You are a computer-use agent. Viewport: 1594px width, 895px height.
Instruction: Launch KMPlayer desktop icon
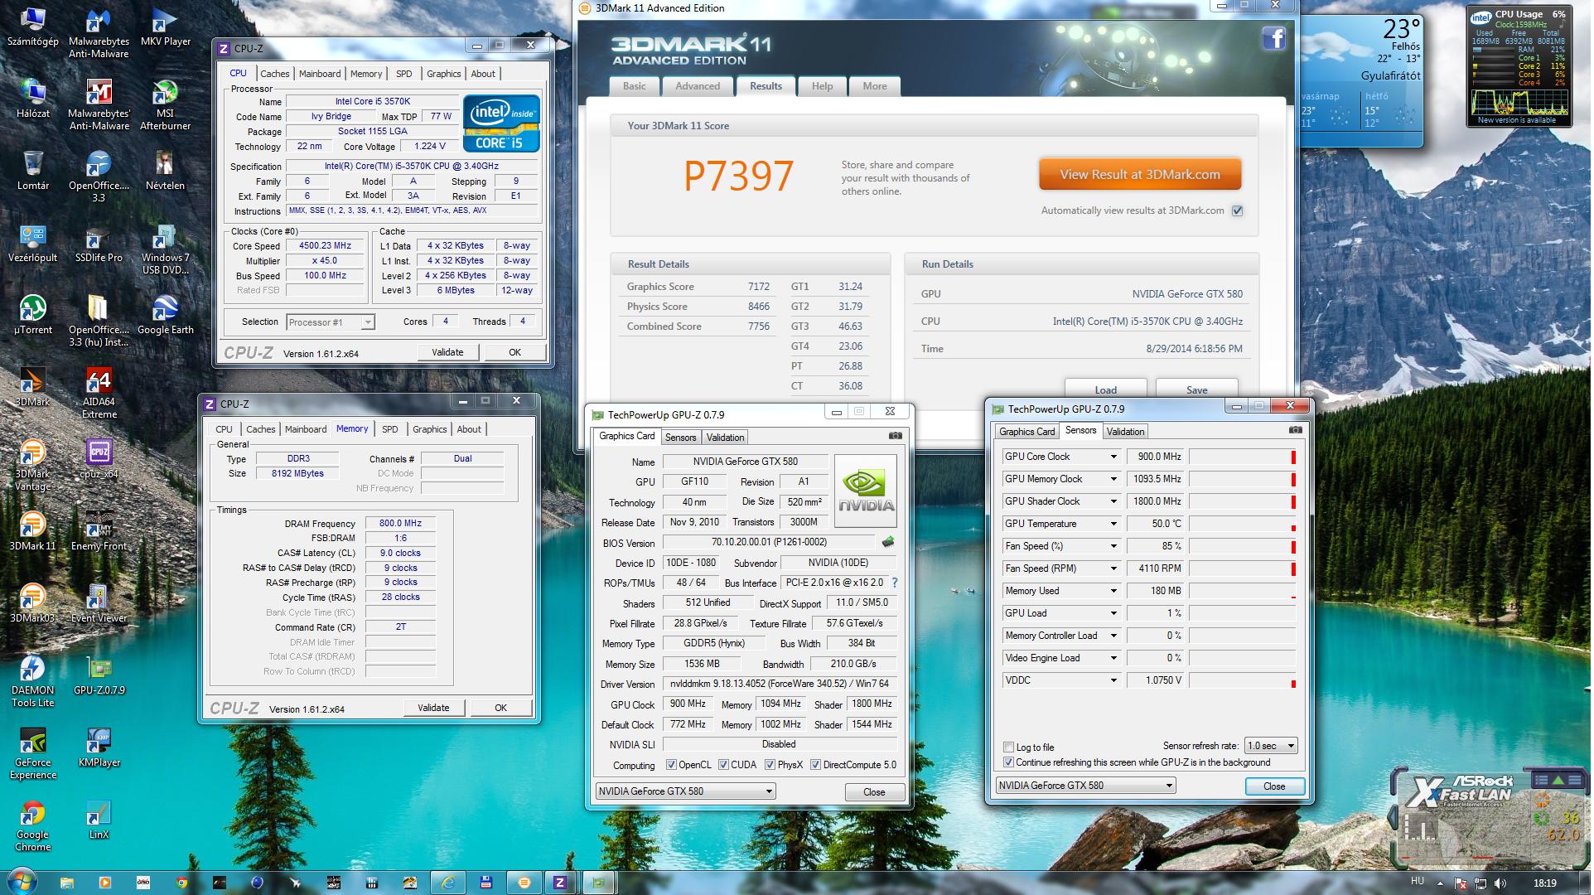[x=99, y=747]
